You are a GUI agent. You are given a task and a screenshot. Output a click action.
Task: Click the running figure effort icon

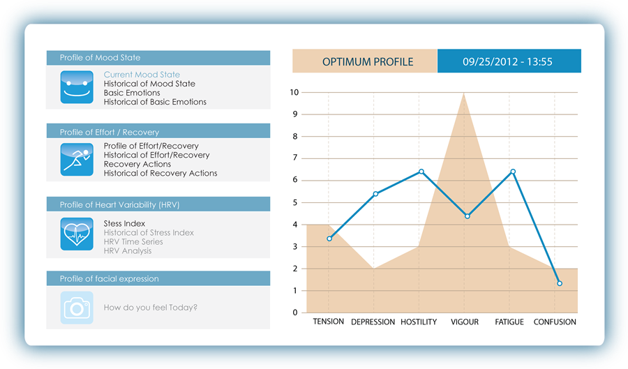click(x=76, y=160)
